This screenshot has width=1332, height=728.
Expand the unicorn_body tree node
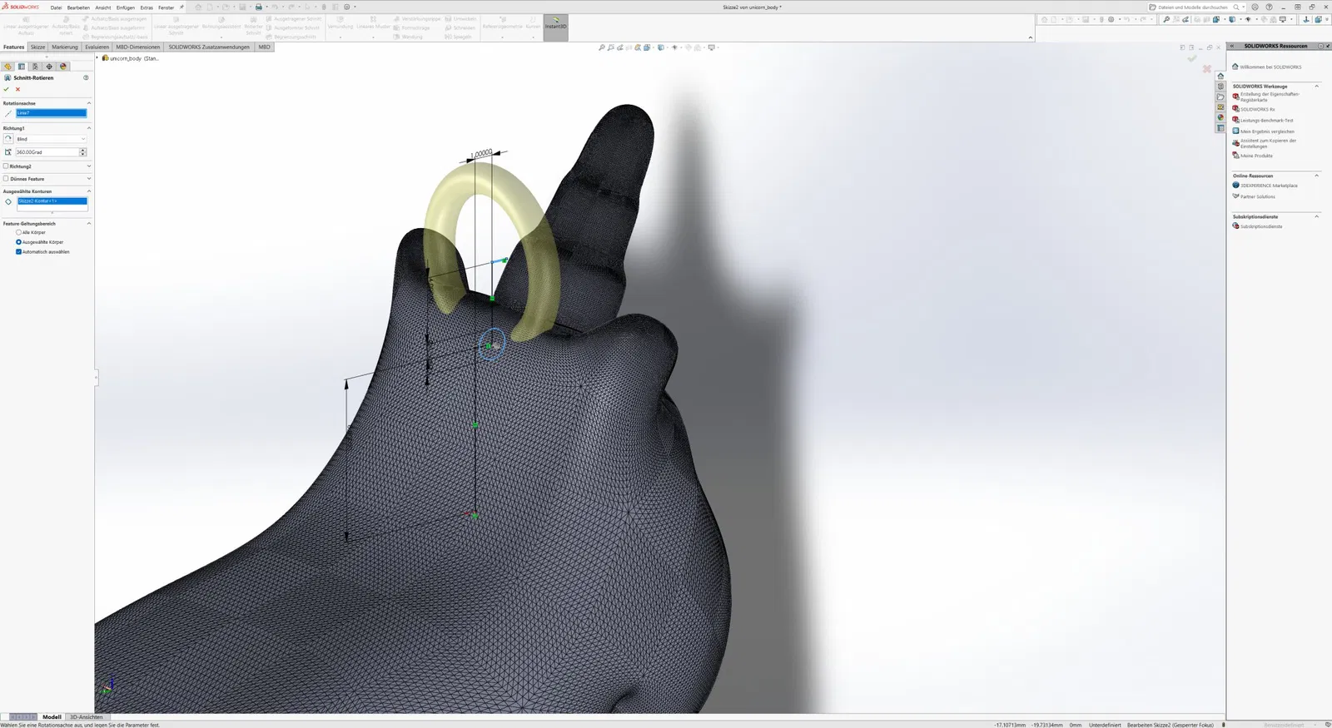point(97,58)
